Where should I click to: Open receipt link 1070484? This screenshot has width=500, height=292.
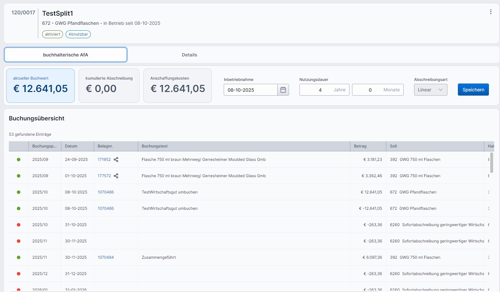[105, 257]
